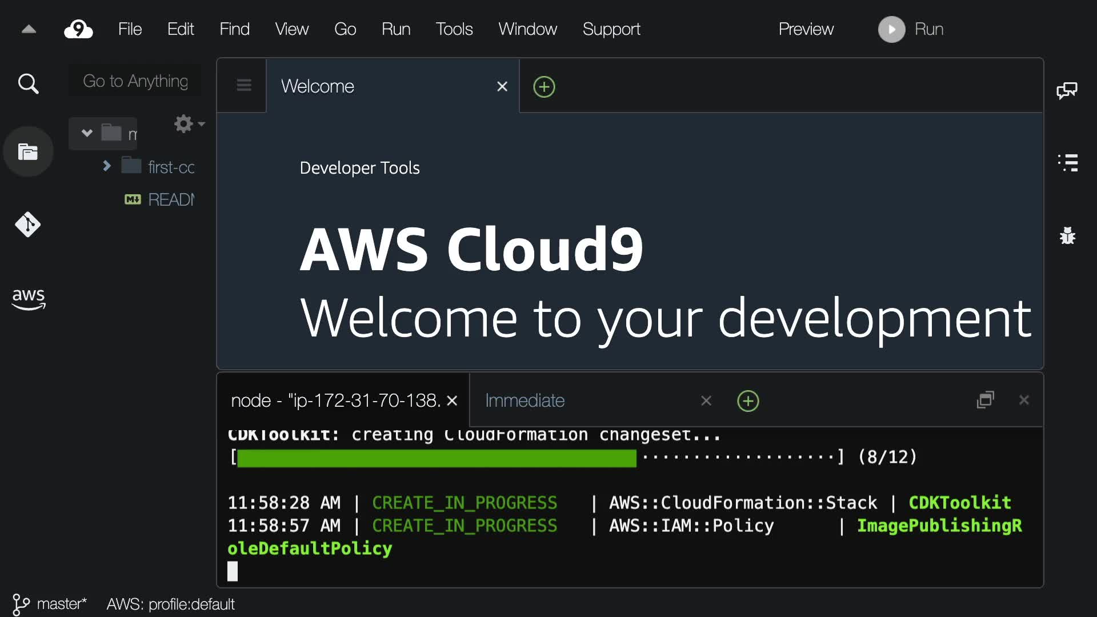This screenshot has height=617, width=1097.
Task: Click the Cloud9 logo icon
Action: (78, 29)
